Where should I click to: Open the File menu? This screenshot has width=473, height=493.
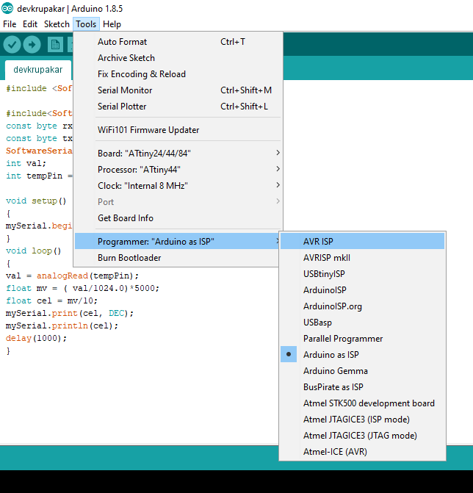[x=10, y=24]
